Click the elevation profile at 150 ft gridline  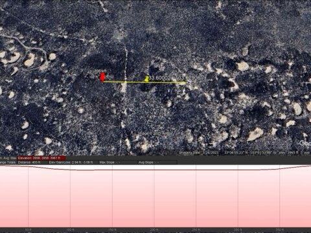point(112,170)
